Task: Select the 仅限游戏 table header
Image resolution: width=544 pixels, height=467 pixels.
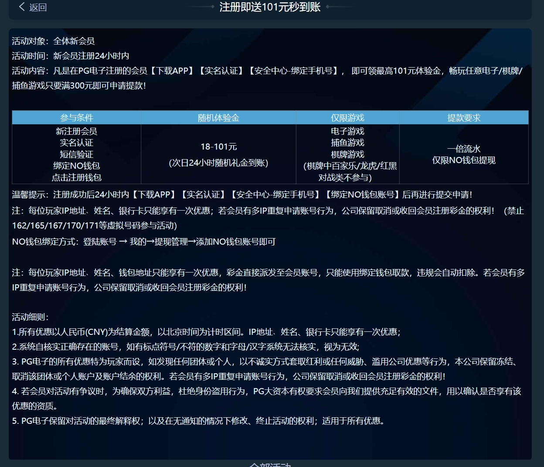Action: 347,118
